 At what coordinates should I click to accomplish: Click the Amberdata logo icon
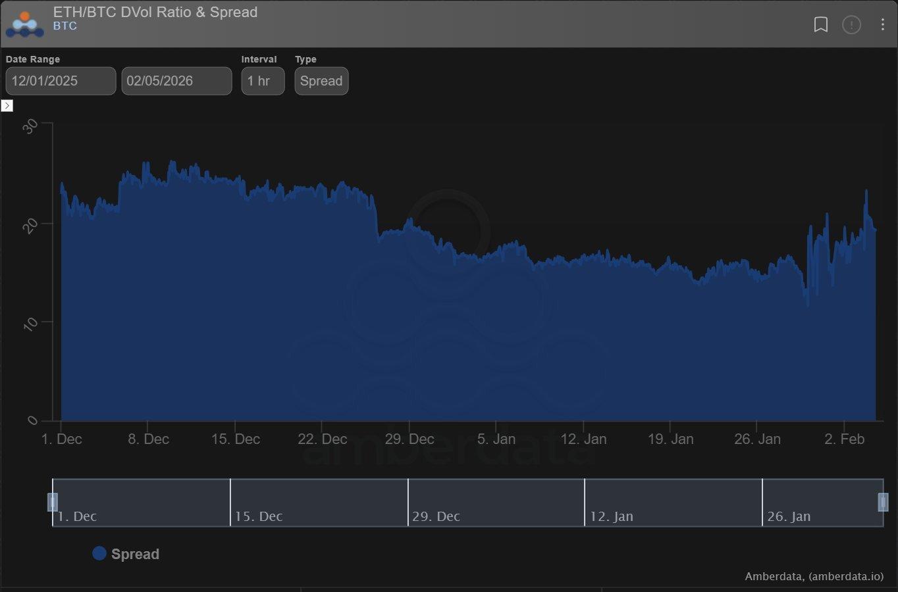click(25, 24)
